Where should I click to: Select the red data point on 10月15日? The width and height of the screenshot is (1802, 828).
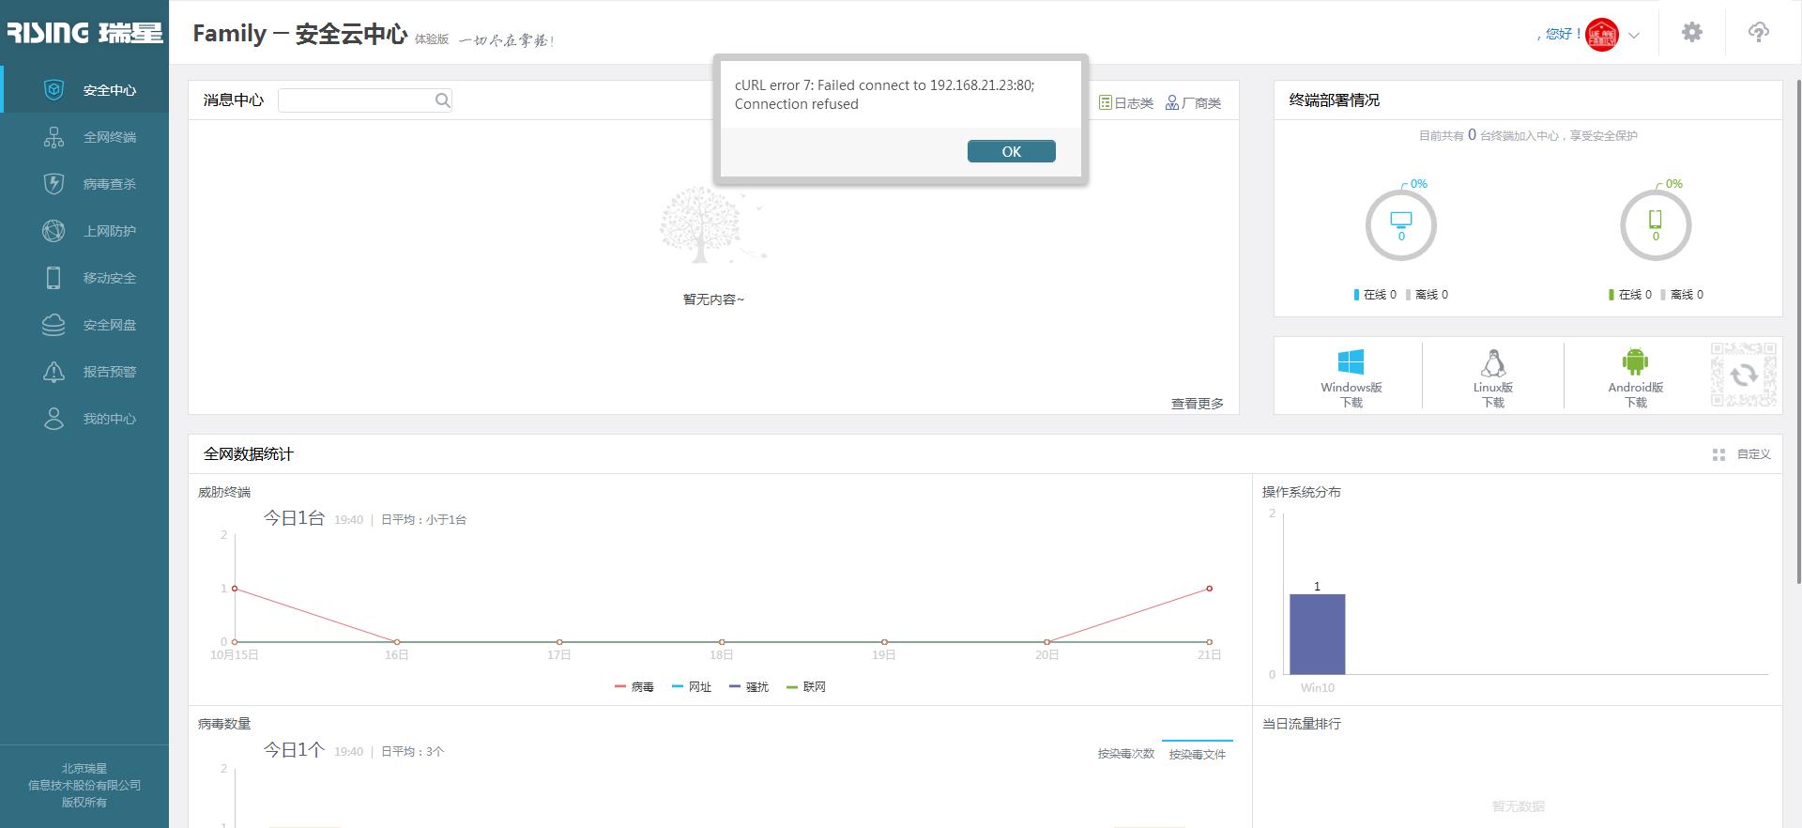[235, 589]
